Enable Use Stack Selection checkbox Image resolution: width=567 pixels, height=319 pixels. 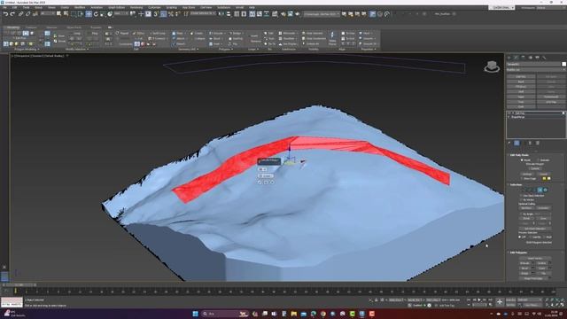pyautogui.click(x=522, y=196)
